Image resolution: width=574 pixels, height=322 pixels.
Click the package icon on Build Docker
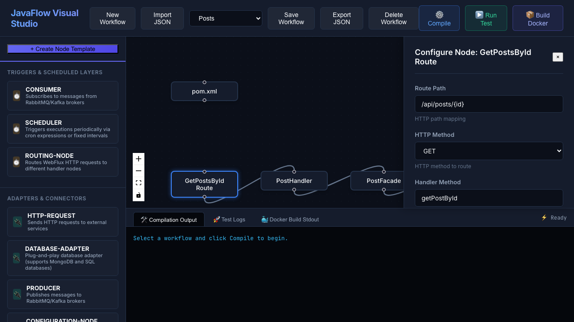click(x=530, y=15)
